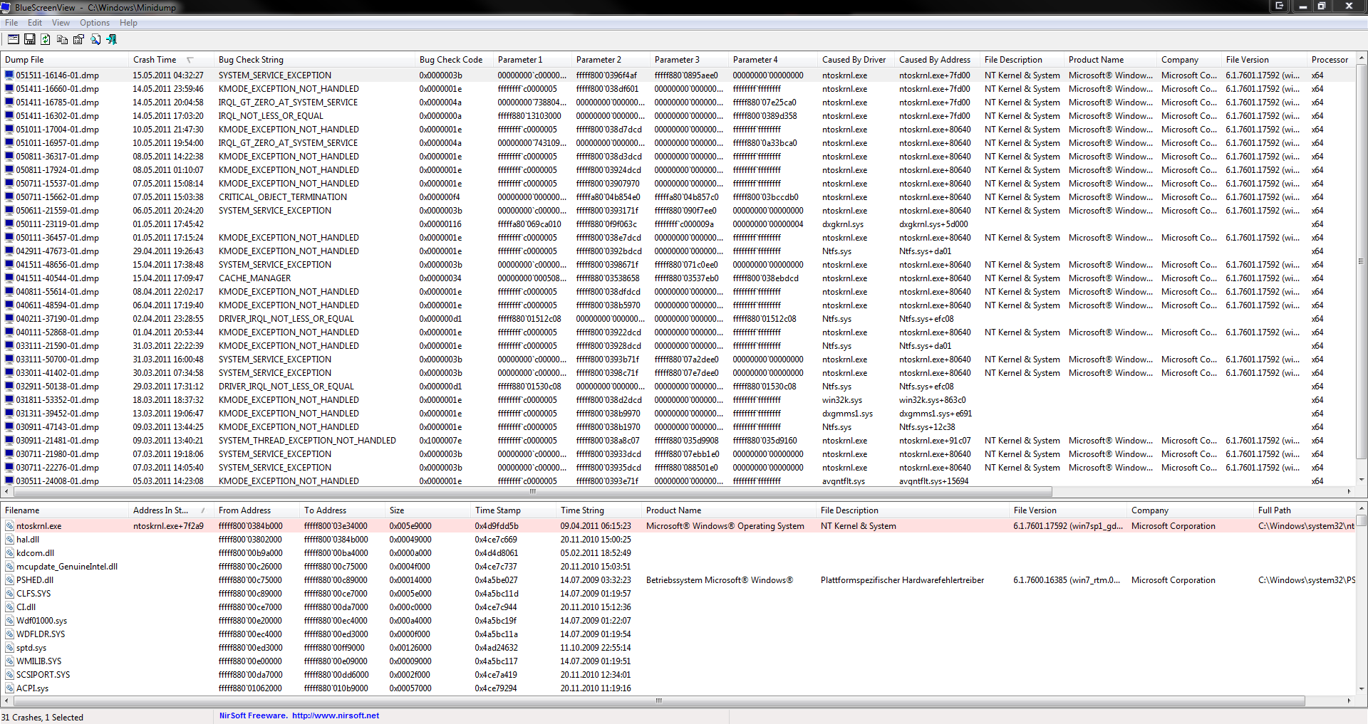
Task: Click the CACHE_MANAGER bug check text
Action: [254, 278]
